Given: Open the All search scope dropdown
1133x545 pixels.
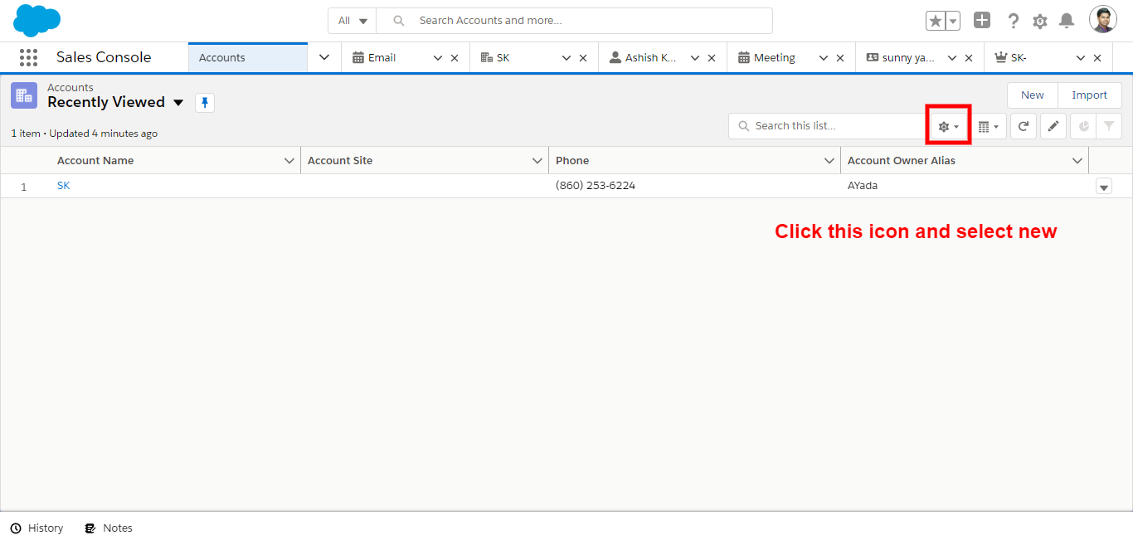Looking at the screenshot, I should point(353,21).
